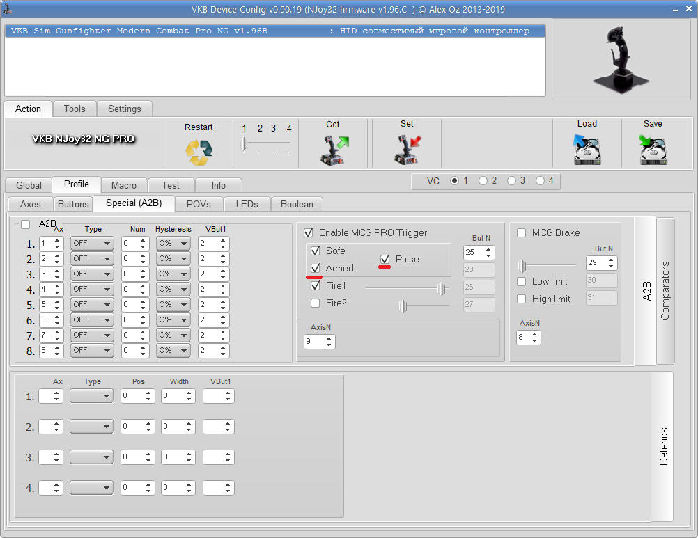
Task: Open the Action tab
Action: coord(28,109)
